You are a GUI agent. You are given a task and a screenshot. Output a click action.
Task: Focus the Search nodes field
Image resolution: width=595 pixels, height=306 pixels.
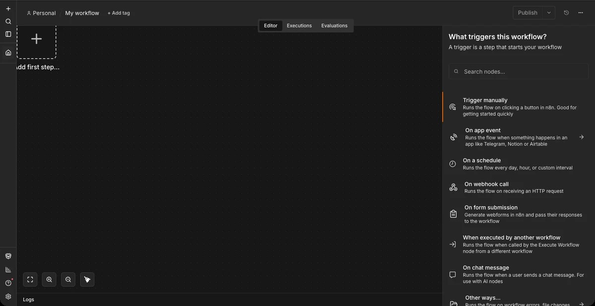(x=519, y=71)
